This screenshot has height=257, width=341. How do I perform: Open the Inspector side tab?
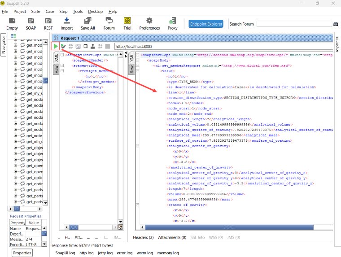click(337, 44)
